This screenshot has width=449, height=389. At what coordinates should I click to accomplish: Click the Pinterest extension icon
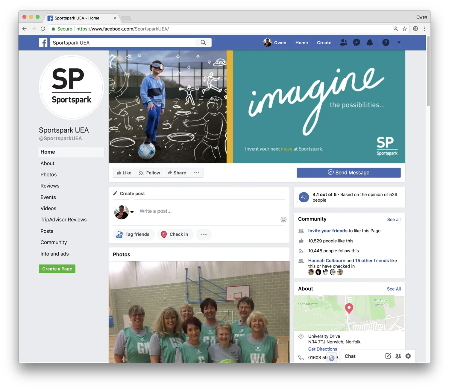tap(415, 29)
